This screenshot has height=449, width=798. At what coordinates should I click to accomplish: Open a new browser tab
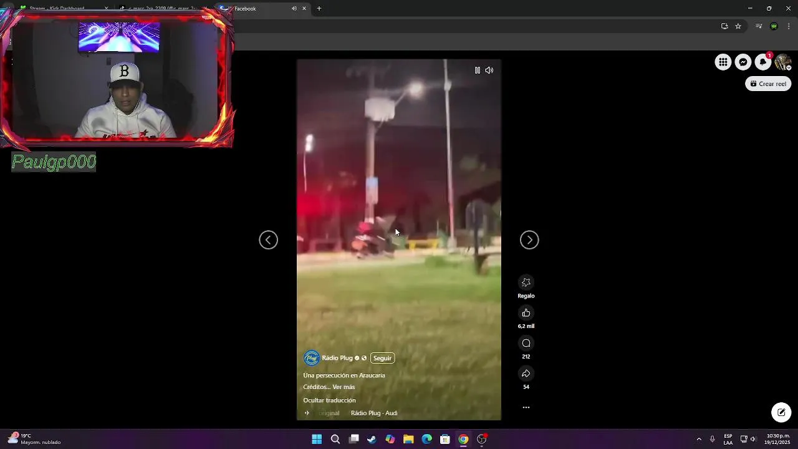coord(319,9)
